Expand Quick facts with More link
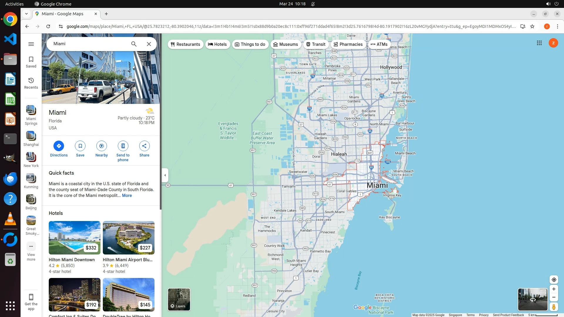 (x=127, y=195)
